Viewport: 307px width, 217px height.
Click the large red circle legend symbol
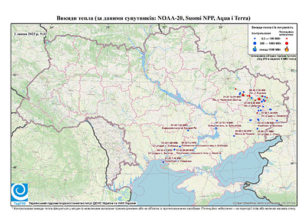286,43
